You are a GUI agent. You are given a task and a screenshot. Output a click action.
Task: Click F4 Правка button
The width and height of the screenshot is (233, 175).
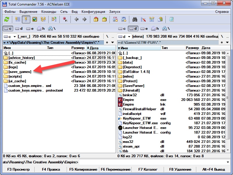point(51,169)
